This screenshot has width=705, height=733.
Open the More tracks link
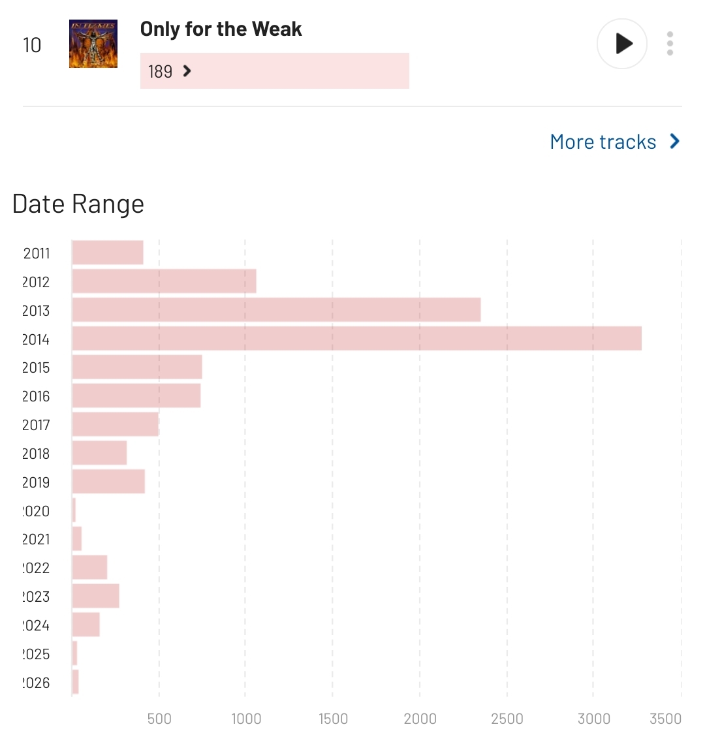(x=603, y=142)
